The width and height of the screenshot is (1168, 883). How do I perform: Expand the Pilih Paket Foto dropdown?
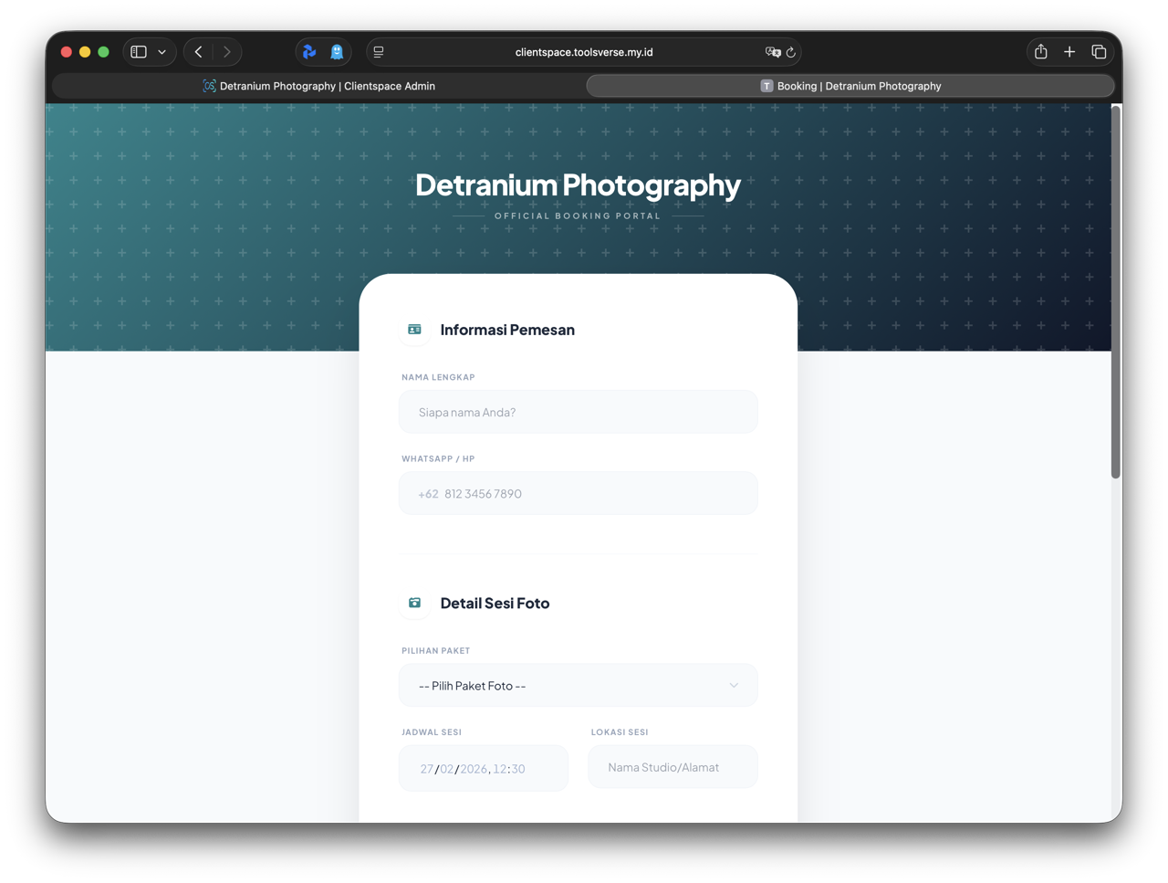coord(578,685)
